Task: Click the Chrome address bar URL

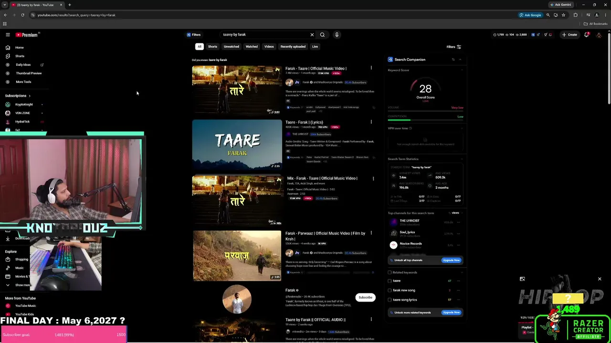Action: coord(76,15)
